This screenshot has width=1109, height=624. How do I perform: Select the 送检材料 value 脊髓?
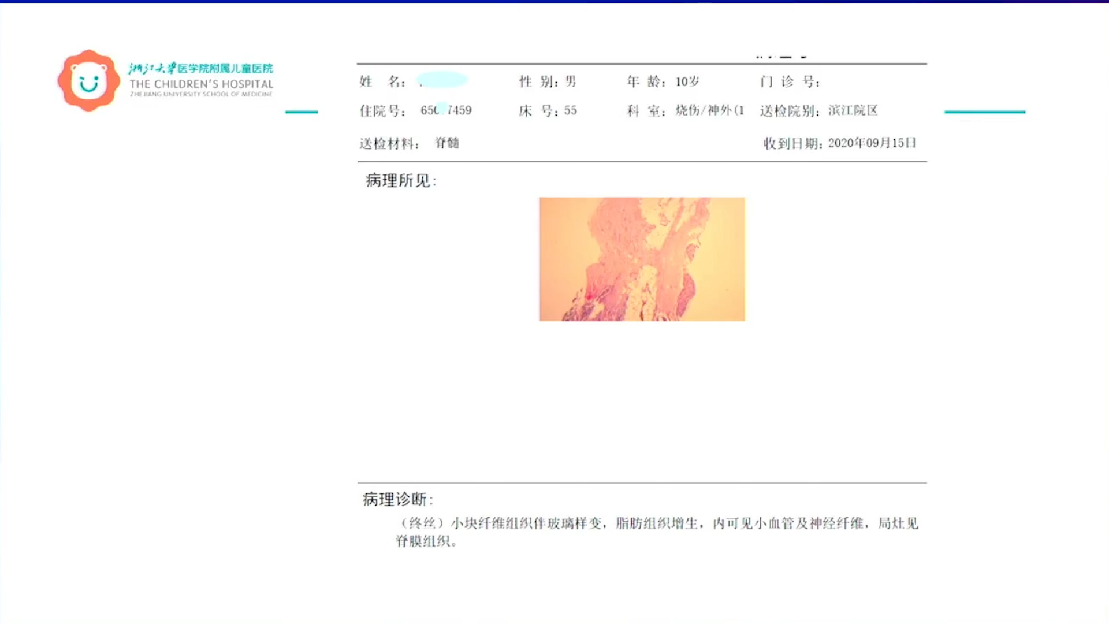pyautogui.click(x=447, y=143)
